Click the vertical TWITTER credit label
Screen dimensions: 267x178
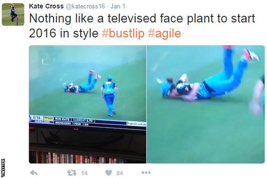point(3,168)
